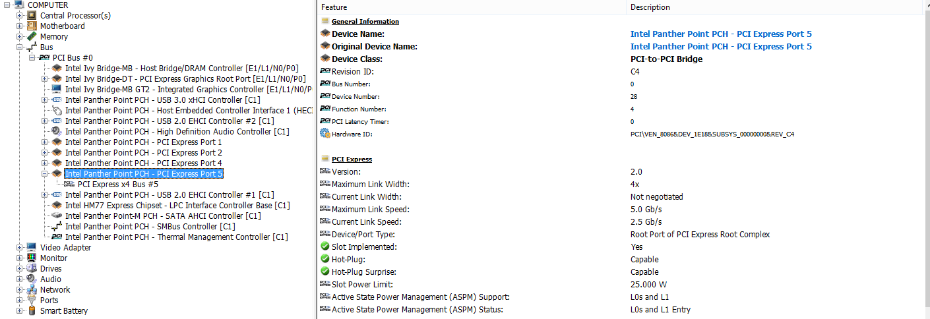Expand the Network node

coord(19,289)
